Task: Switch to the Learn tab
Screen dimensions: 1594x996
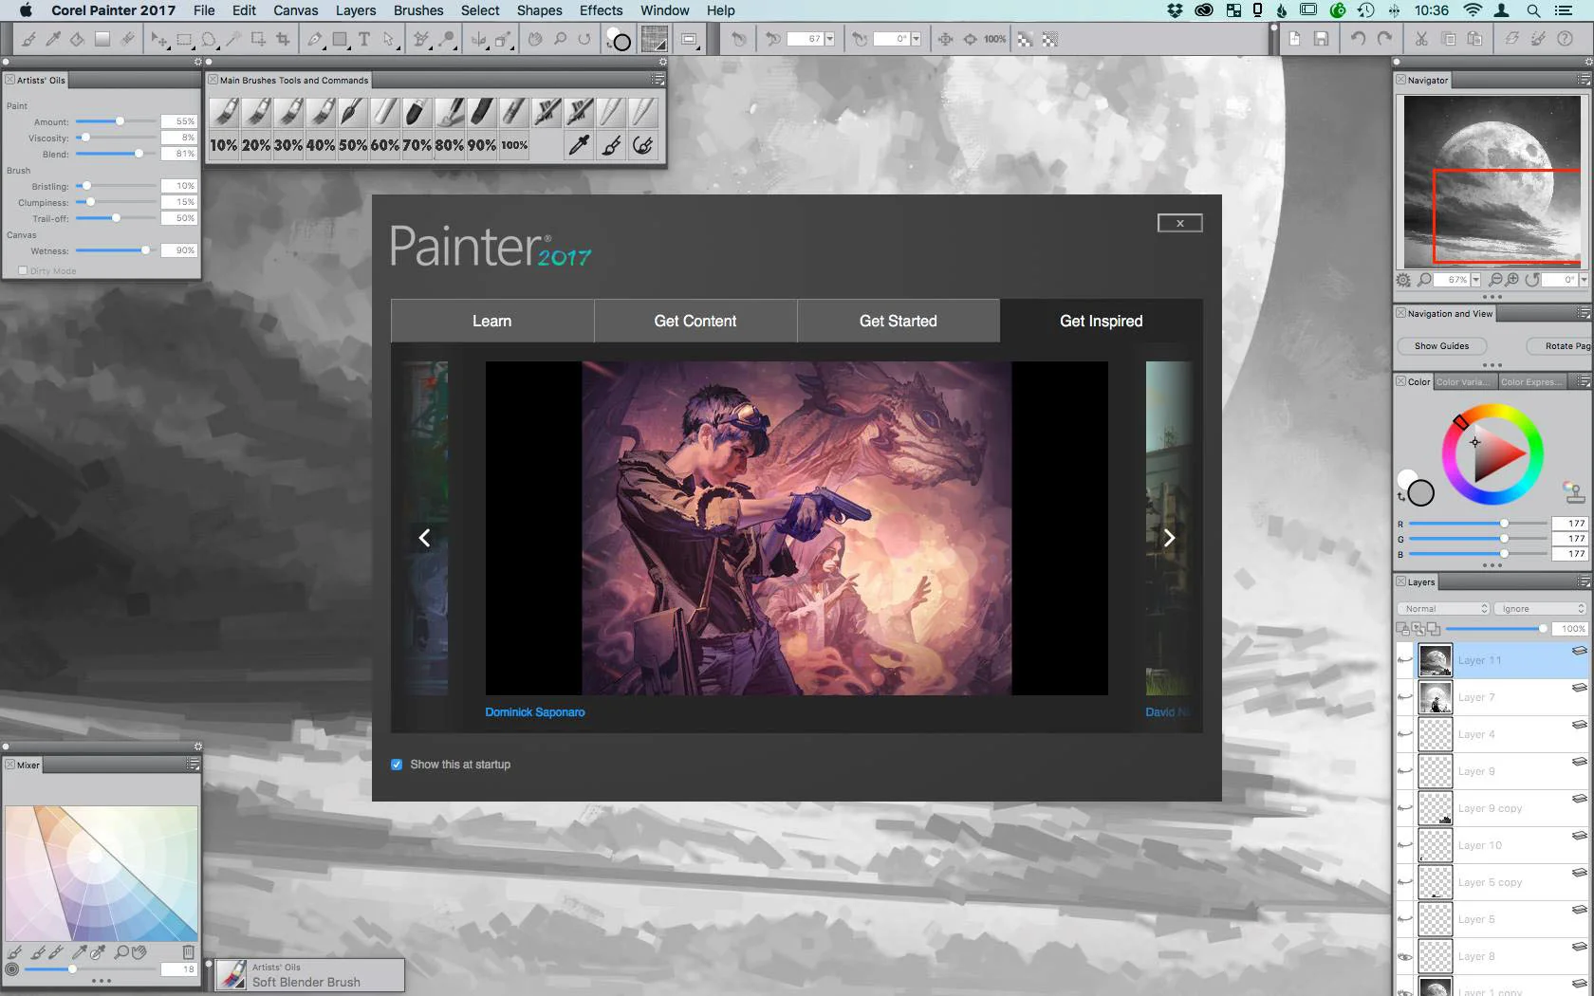Action: (492, 321)
